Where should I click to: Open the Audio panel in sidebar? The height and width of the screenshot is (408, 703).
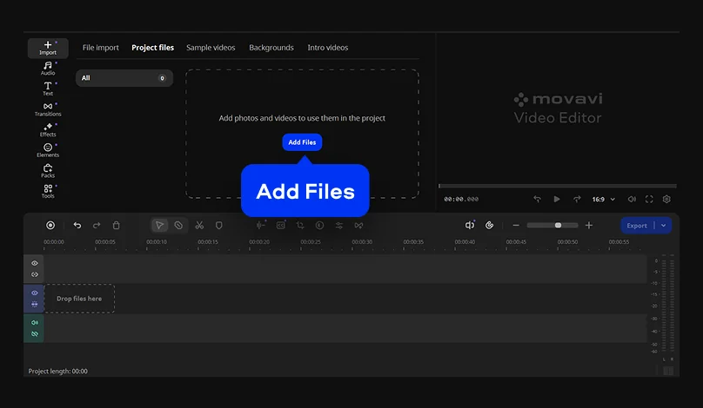48,68
